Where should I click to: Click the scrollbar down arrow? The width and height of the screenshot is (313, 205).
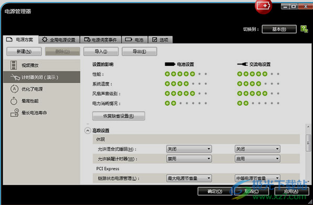click(308, 181)
